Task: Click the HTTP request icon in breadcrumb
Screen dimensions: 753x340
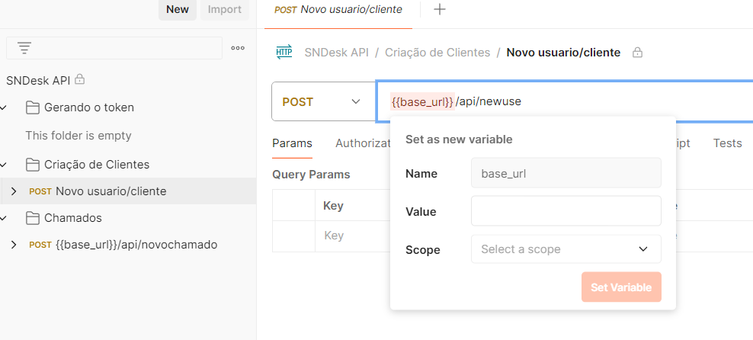Action: (x=284, y=53)
